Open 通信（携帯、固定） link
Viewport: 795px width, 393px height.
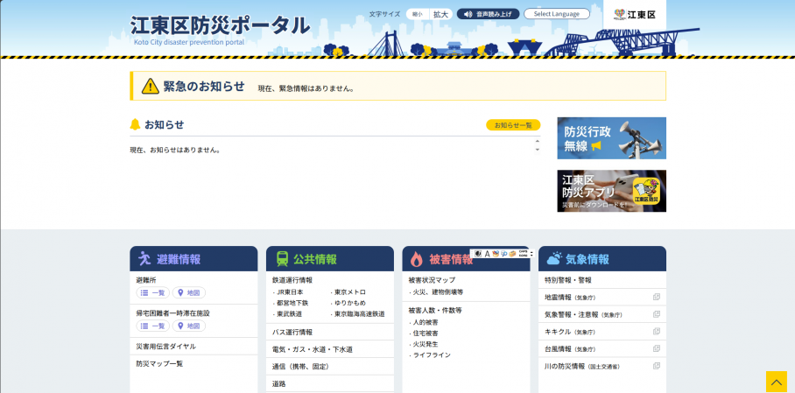click(300, 366)
